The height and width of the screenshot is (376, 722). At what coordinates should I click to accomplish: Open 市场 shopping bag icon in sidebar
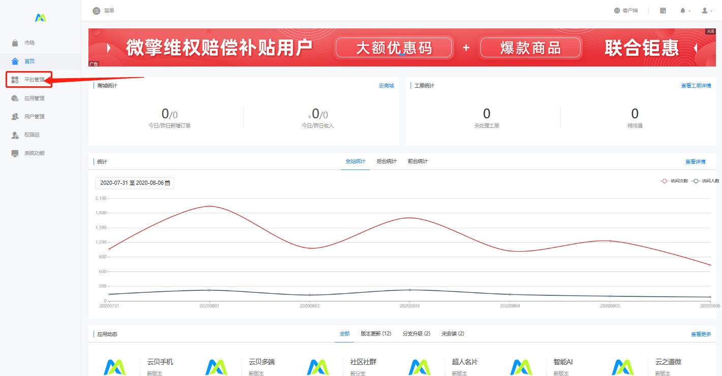(x=15, y=43)
